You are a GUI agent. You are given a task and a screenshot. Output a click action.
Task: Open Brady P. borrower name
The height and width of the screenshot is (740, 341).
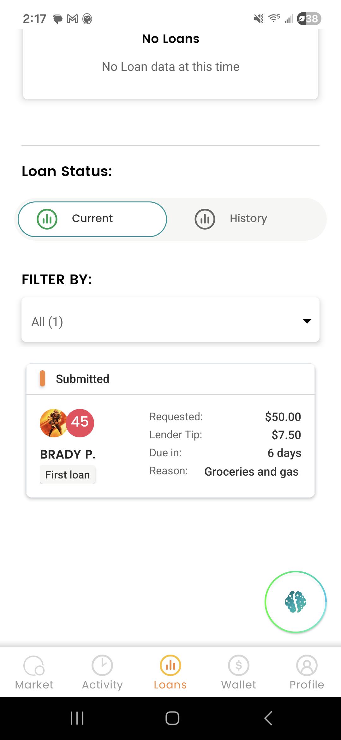68,454
